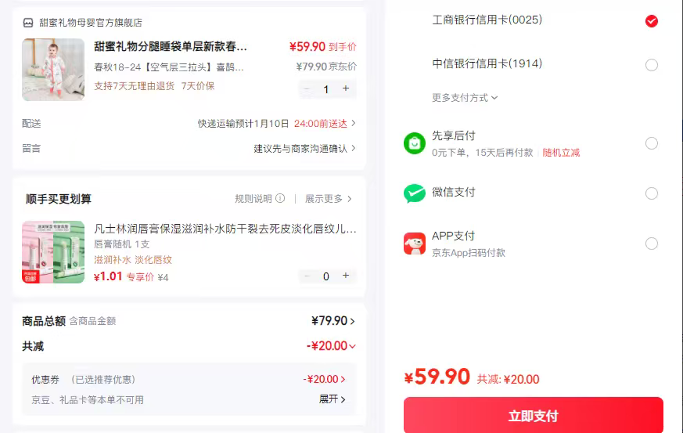
Task: Open the 留言 message to seller field
Action: 304,148
